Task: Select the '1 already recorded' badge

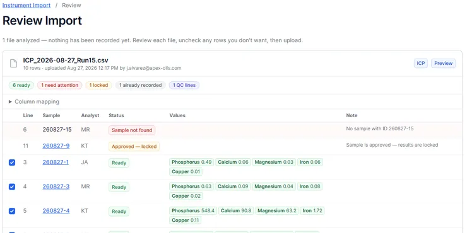Action: (140, 85)
